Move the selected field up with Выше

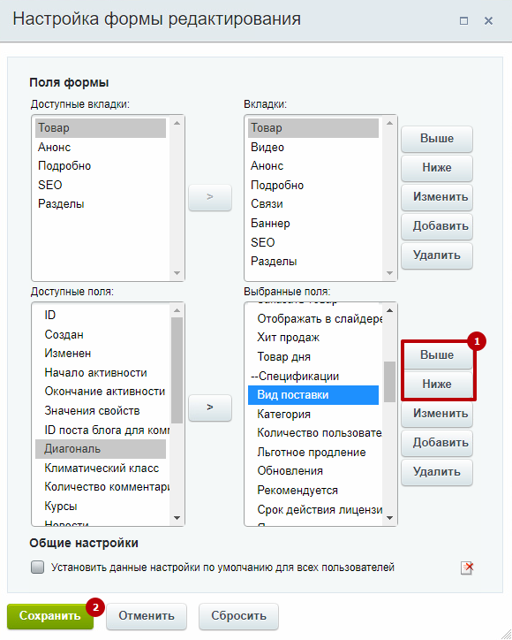[437, 355]
